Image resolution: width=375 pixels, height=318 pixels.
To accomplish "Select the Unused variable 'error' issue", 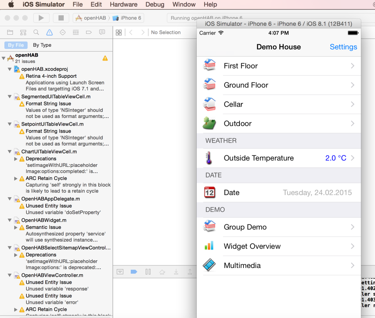I will [x=52, y=303].
